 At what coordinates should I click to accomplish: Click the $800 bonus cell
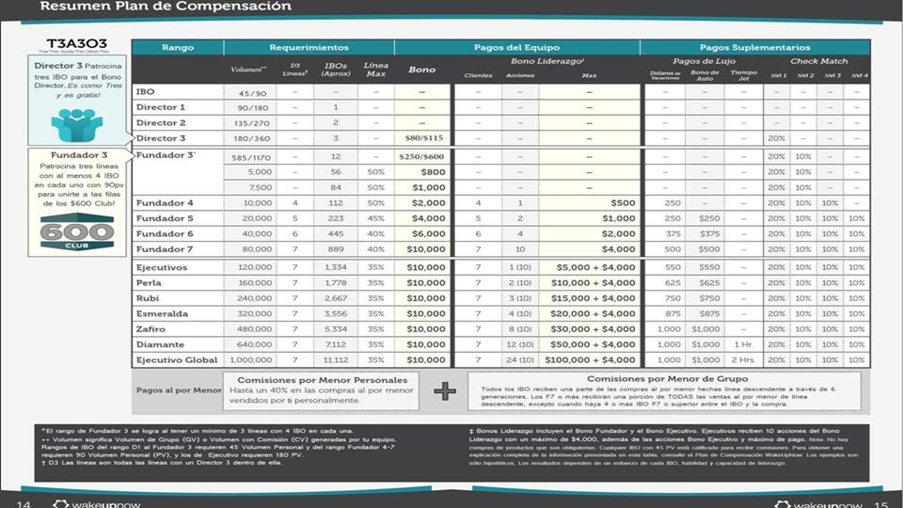433,171
